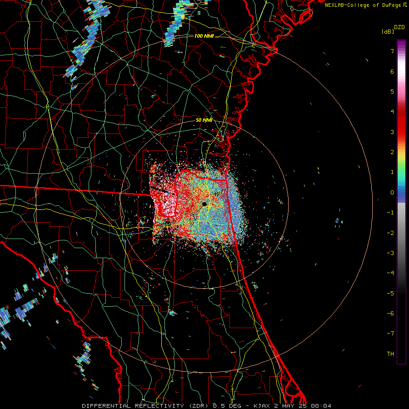
Task: Click the -4 value on color scale
Action: coord(390,273)
